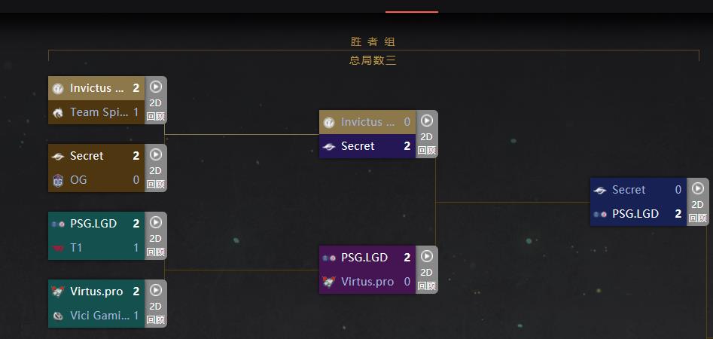Open PSG.LGD in the winners final match
Screen dimensions: 713x339
coord(638,214)
